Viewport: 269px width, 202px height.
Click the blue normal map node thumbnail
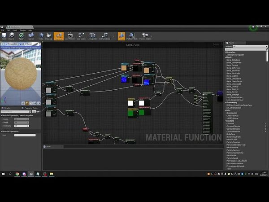click(124, 80)
